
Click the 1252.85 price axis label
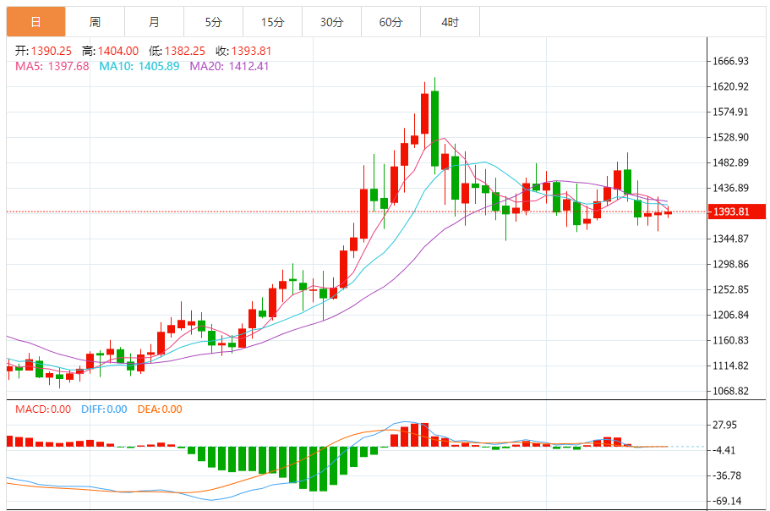pos(731,289)
